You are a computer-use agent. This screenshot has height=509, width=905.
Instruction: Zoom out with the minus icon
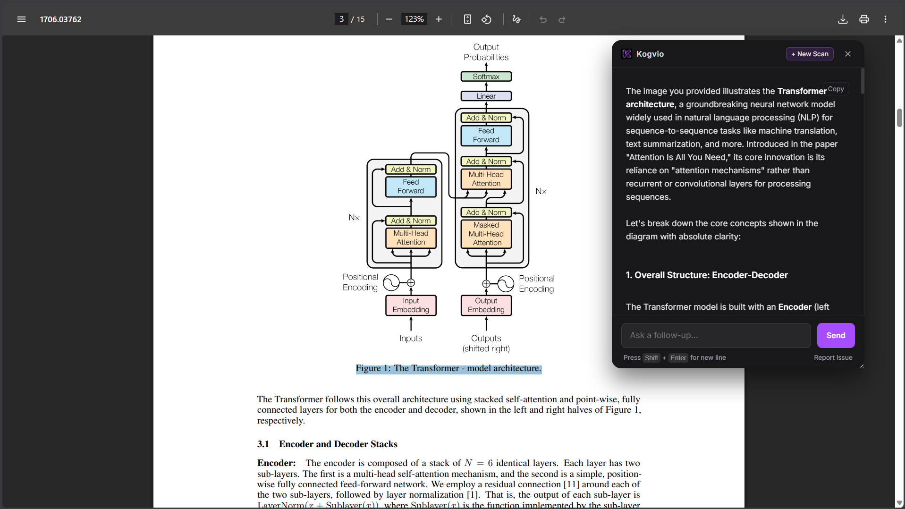389,19
